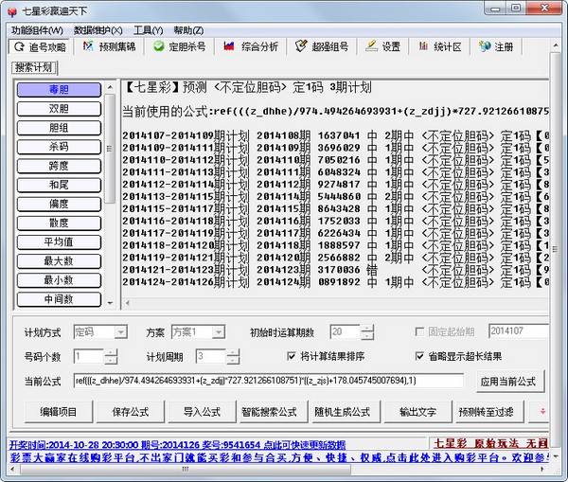Viewport: 568px width, 482px height.
Task: Open the 方案 dropdown
Action: [218, 332]
